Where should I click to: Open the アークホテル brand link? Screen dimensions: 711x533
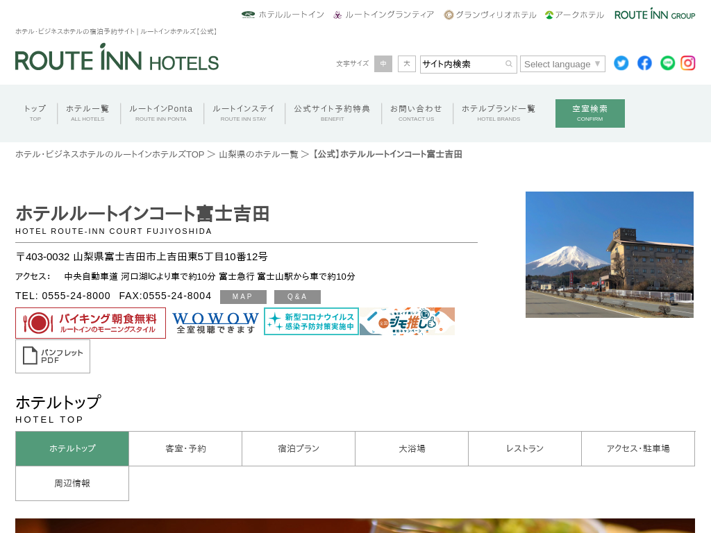574,15
